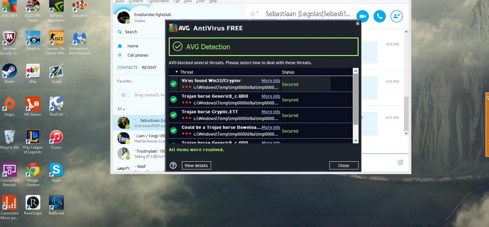Launch RaidCall desktop icon
This screenshot has width=489, height=227.
[x=56, y=106]
